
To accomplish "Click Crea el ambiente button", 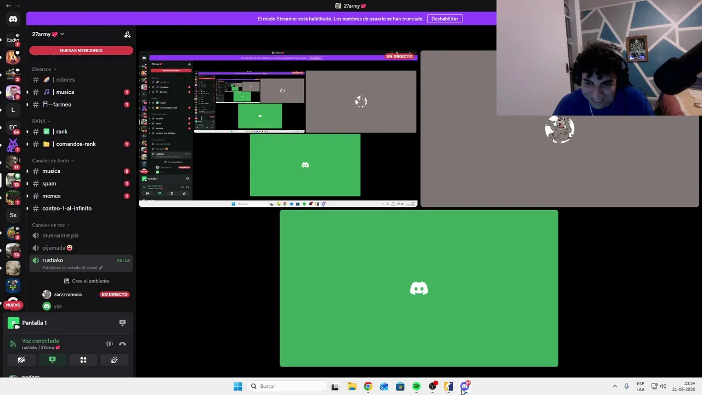I will (x=86, y=281).
